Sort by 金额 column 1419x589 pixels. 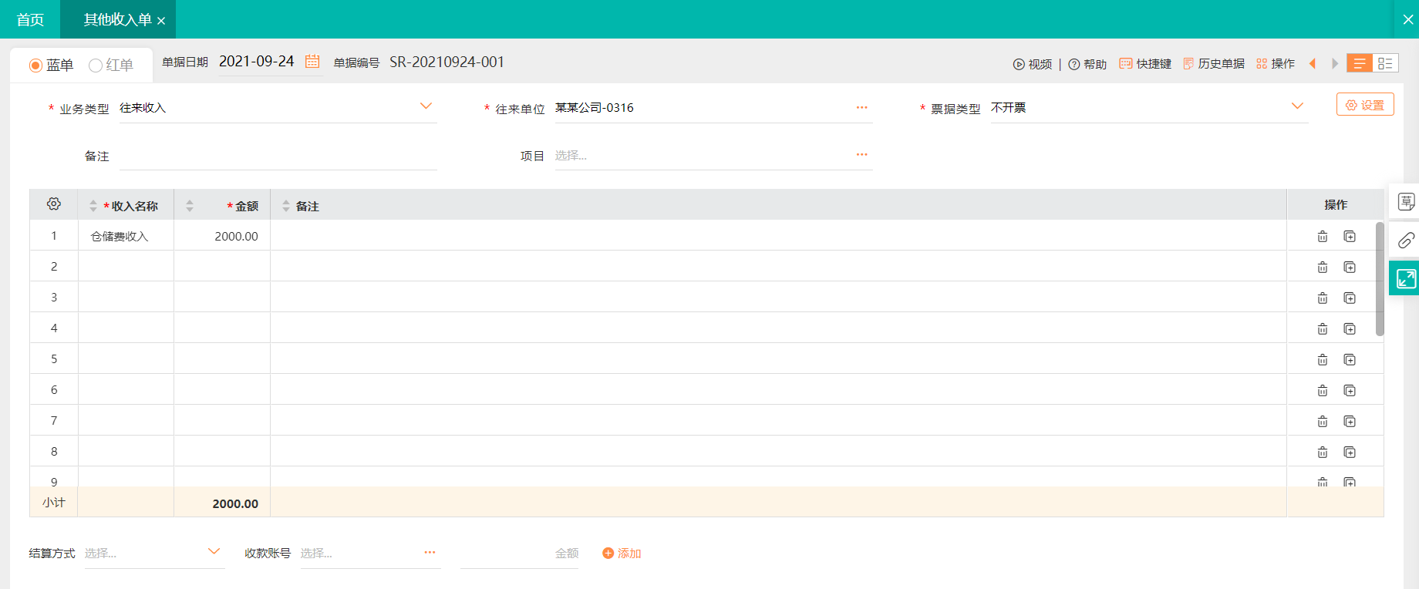190,206
